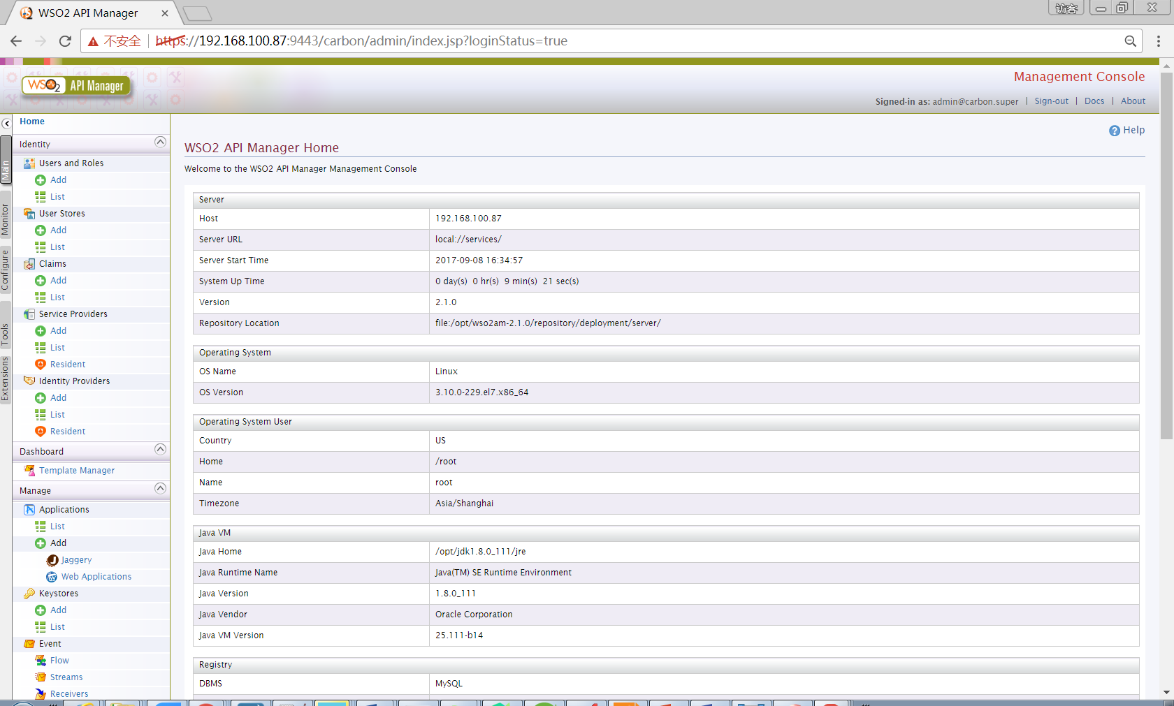1174x706 pixels.
Task: Click the Timezone value Asia/Shanghai
Action: coord(464,503)
